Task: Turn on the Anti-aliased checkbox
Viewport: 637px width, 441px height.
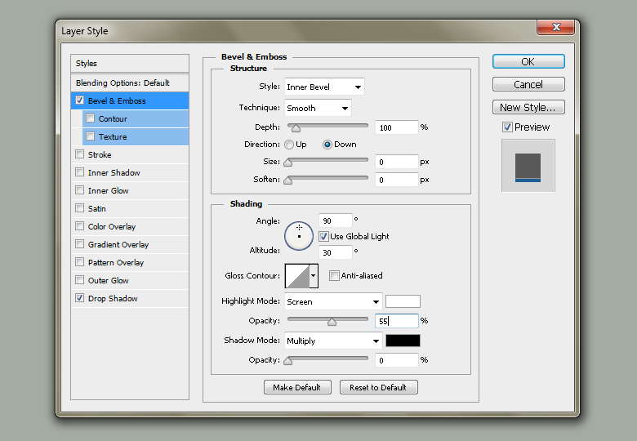Action: coord(334,276)
